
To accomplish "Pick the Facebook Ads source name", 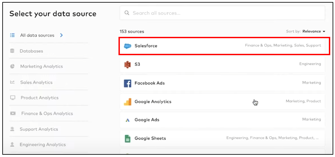I will (x=149, y=83).
